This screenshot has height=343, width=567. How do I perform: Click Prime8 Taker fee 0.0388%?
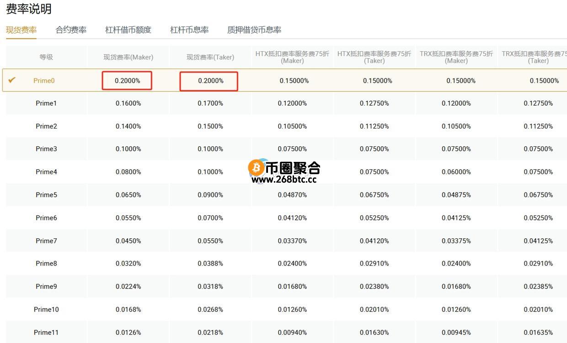[x=210, y=263]
